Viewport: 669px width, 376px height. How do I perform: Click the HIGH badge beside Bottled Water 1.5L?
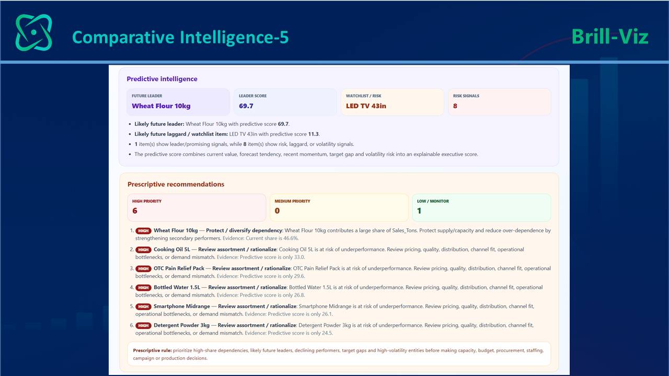click(x=143, y=287)
